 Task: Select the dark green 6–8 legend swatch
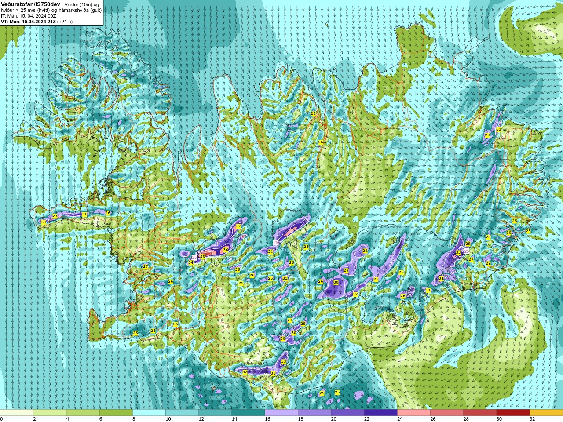(x=116, y=413)
